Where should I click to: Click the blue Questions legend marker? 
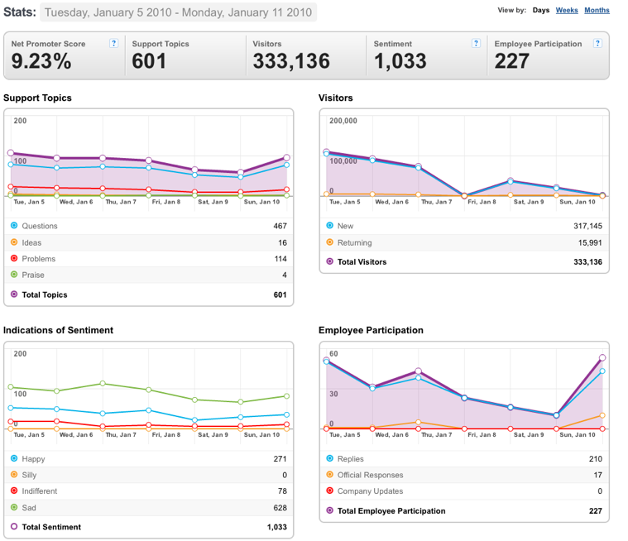pyautogui.click(x=14, y=226)
